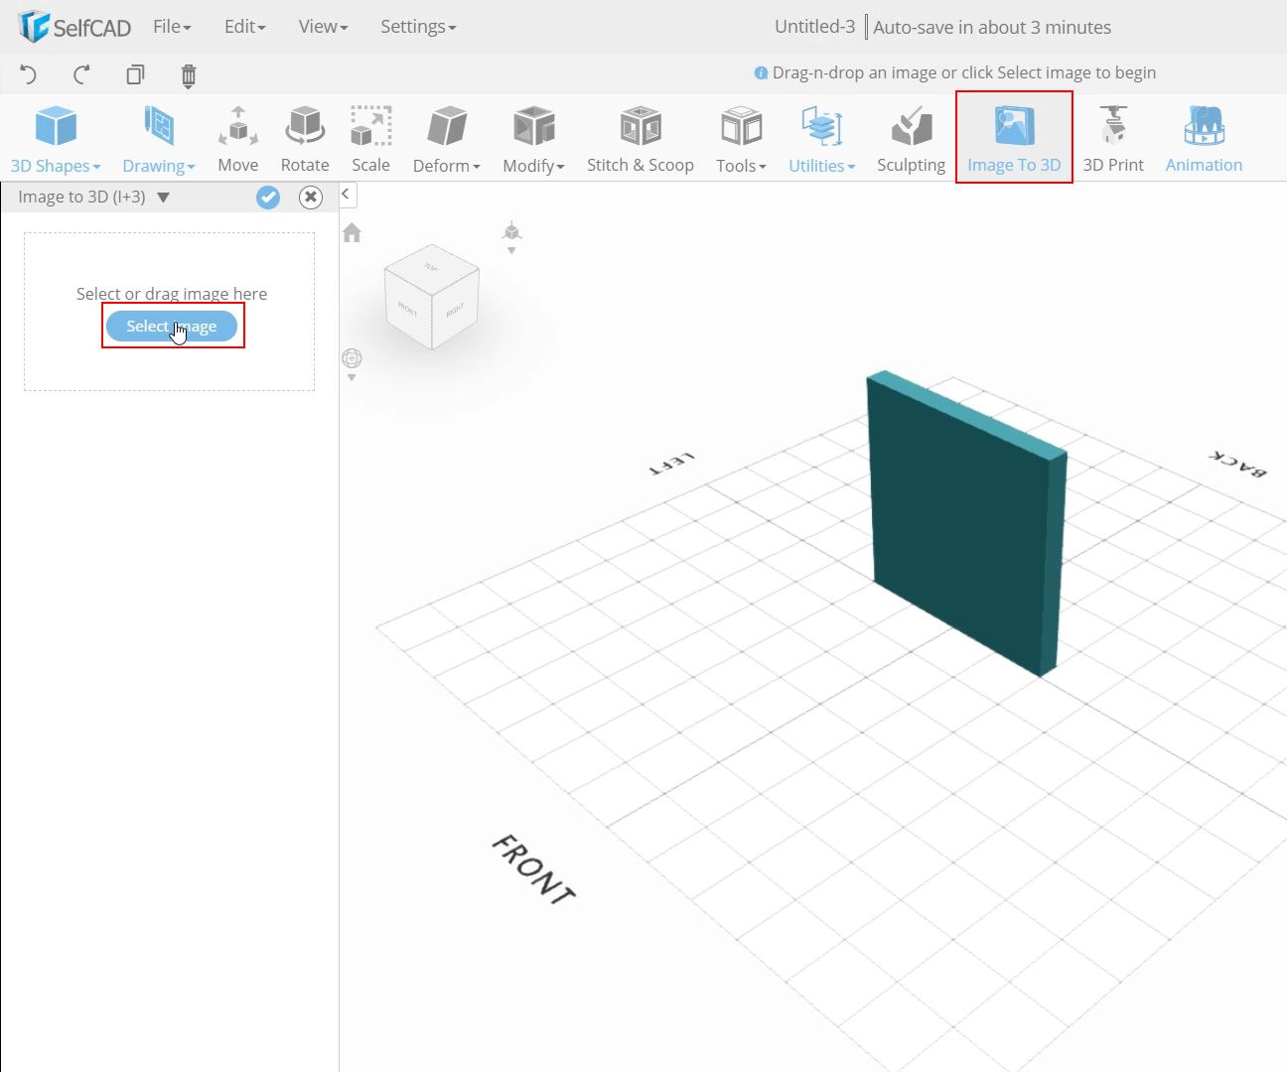Click the trash Delete icon

(189, 75)
